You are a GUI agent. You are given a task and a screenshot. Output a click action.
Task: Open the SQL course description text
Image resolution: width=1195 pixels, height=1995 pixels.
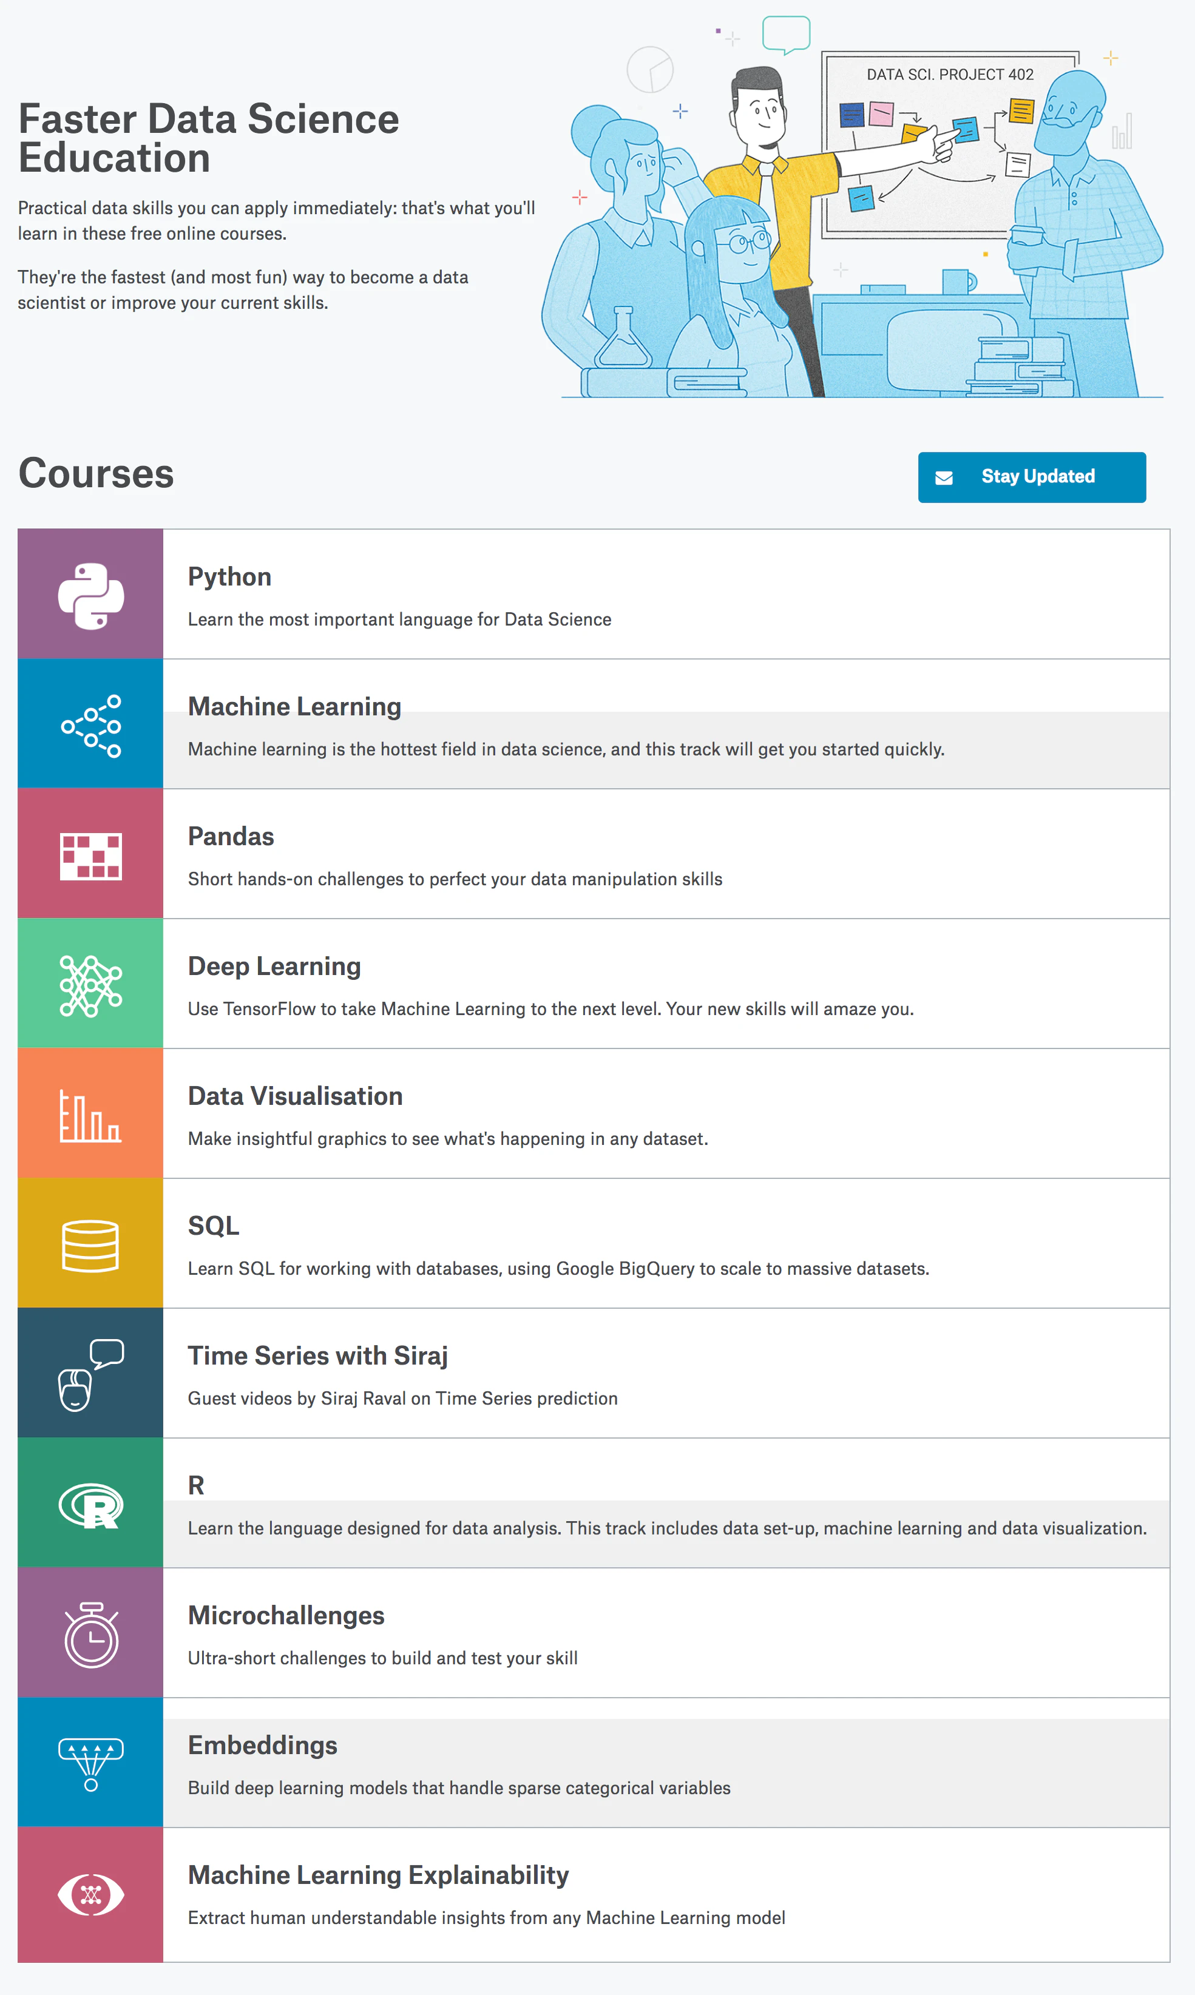pyautogui.click(x=558, y=1268)
